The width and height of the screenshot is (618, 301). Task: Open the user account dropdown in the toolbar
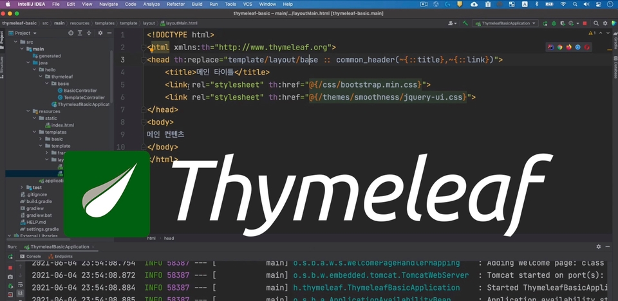(453, 23)
